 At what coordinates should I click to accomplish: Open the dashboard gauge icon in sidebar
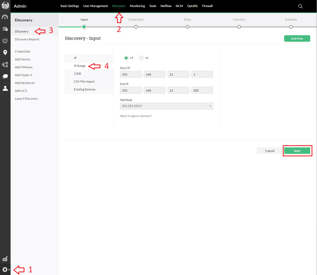5,17
